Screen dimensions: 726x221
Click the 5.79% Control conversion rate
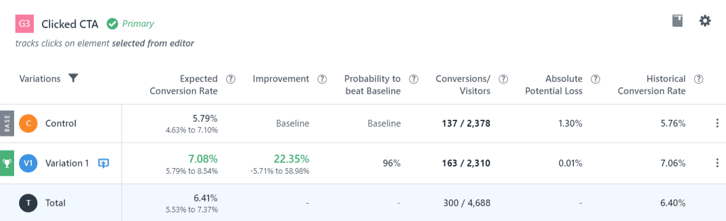click(x=205, y=119)
